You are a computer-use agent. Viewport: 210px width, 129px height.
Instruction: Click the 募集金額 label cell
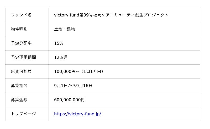pos(19,100)
